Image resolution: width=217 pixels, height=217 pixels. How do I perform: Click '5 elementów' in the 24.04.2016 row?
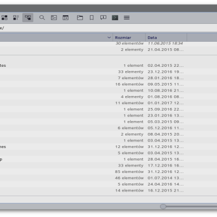(131, 184)
